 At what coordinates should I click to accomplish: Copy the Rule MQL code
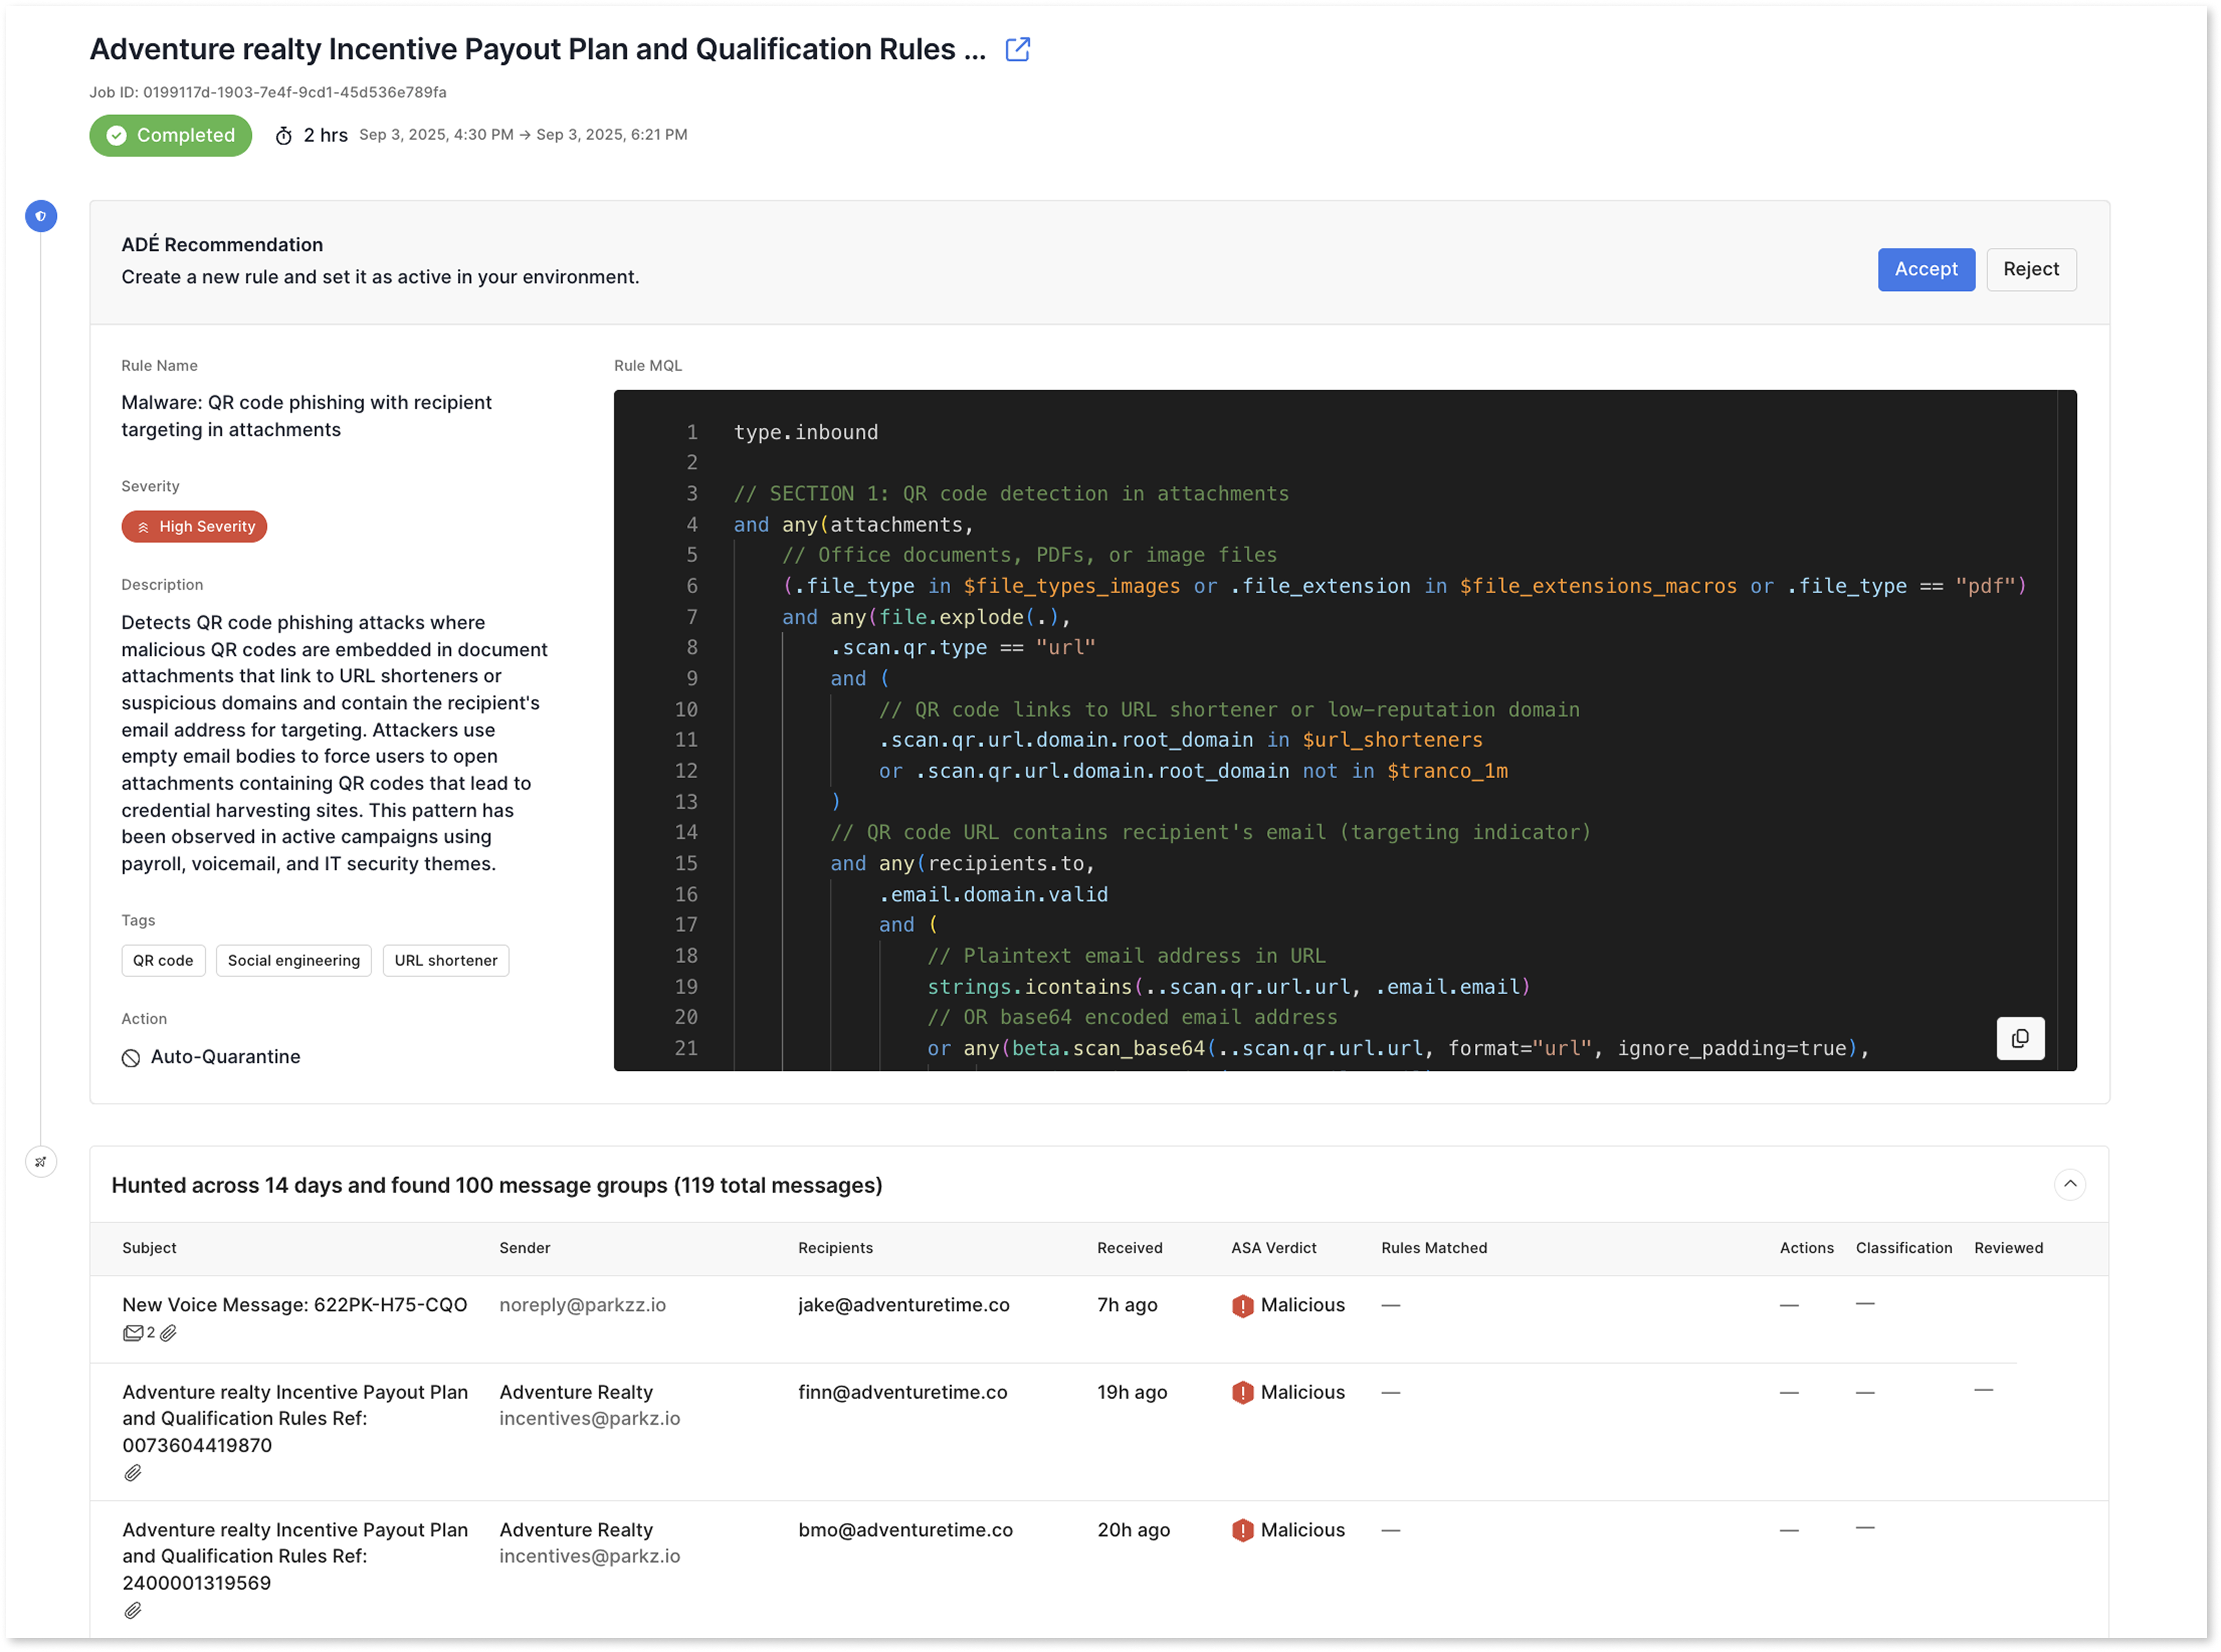click(2020, 1038)
